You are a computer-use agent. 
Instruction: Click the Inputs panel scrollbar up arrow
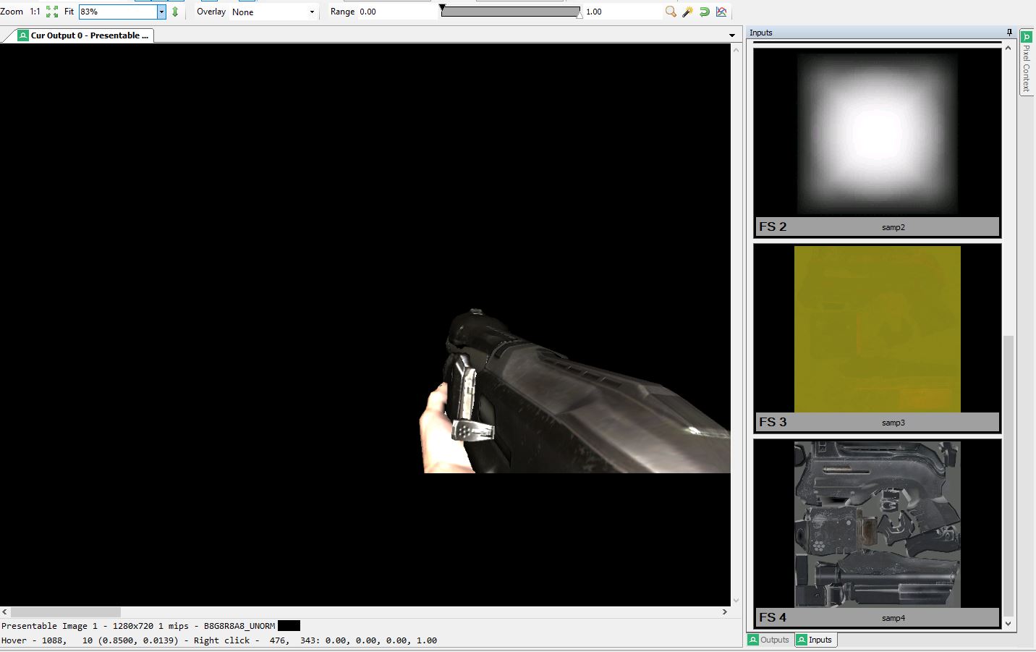(1009, 48)
